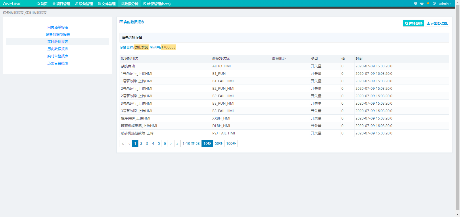Select pagination page 1
This screenshot has height=217, width=460.
[x=135, y=144]
